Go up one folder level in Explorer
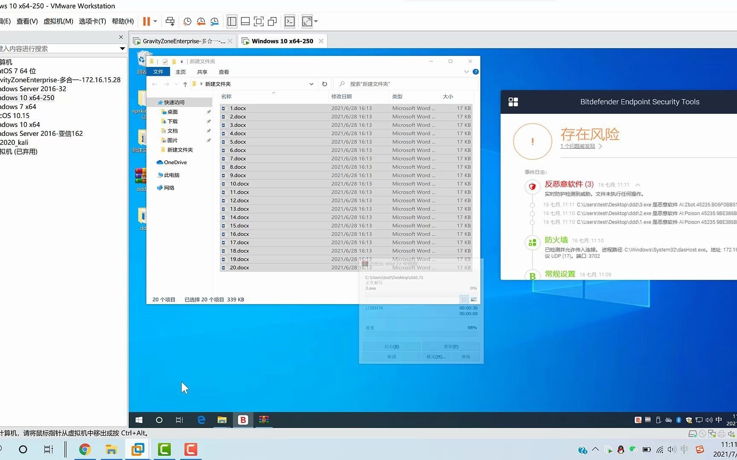737x460 pixels. 185,84
